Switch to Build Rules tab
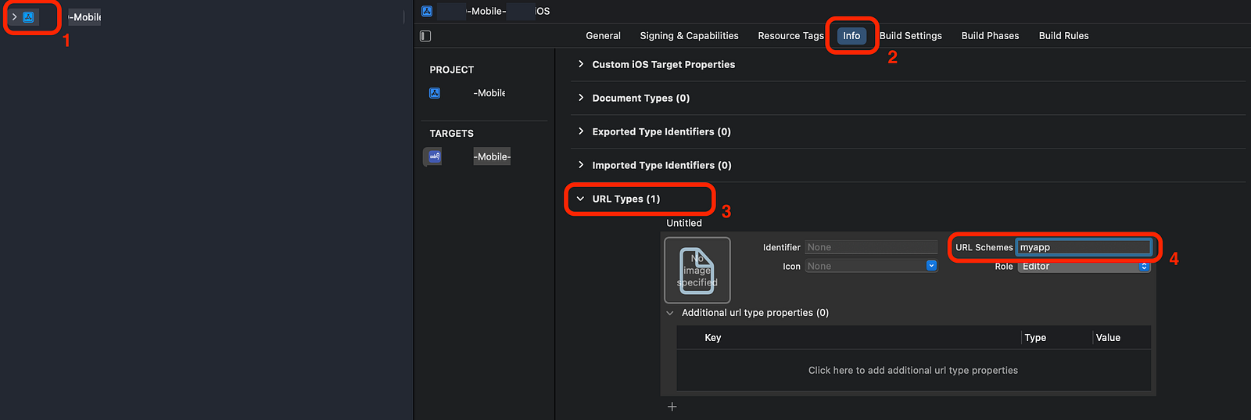1251x420 pixels. pyautogui.click(x=1063, y=36)
